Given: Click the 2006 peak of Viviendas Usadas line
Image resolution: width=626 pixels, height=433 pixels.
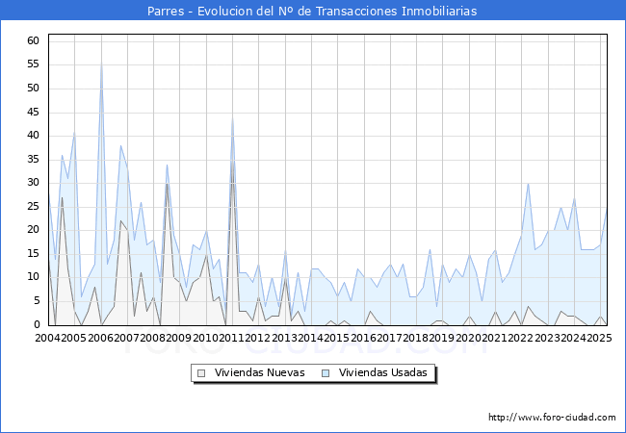Looking at the screenshot, I should click(101, 64).
